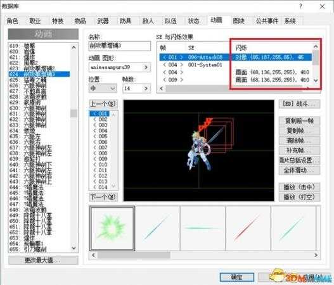Play animation with 播放（打空）
The height and width of the screenshot is (285, 334).
(299, 197)
